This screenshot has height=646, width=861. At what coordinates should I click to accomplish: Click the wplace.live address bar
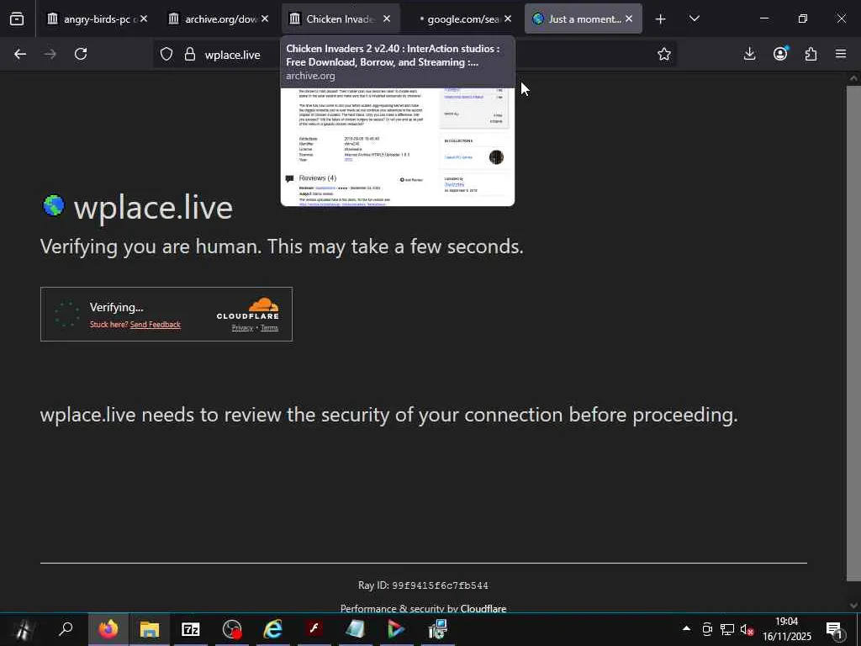pyautogui.click(x=415, y=55)
